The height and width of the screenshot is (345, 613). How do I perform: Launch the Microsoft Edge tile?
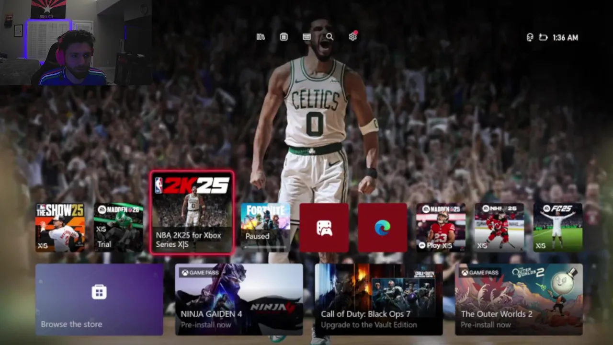coord(382,228)
